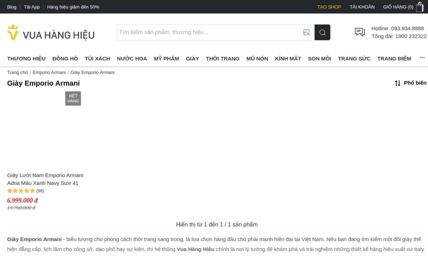This screenshot has width=428, height=256.
Task: Click the 6.999.000 đ sale price
Action: [22, 200]
